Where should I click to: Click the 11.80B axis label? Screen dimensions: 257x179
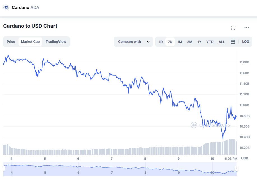point(244,62)
